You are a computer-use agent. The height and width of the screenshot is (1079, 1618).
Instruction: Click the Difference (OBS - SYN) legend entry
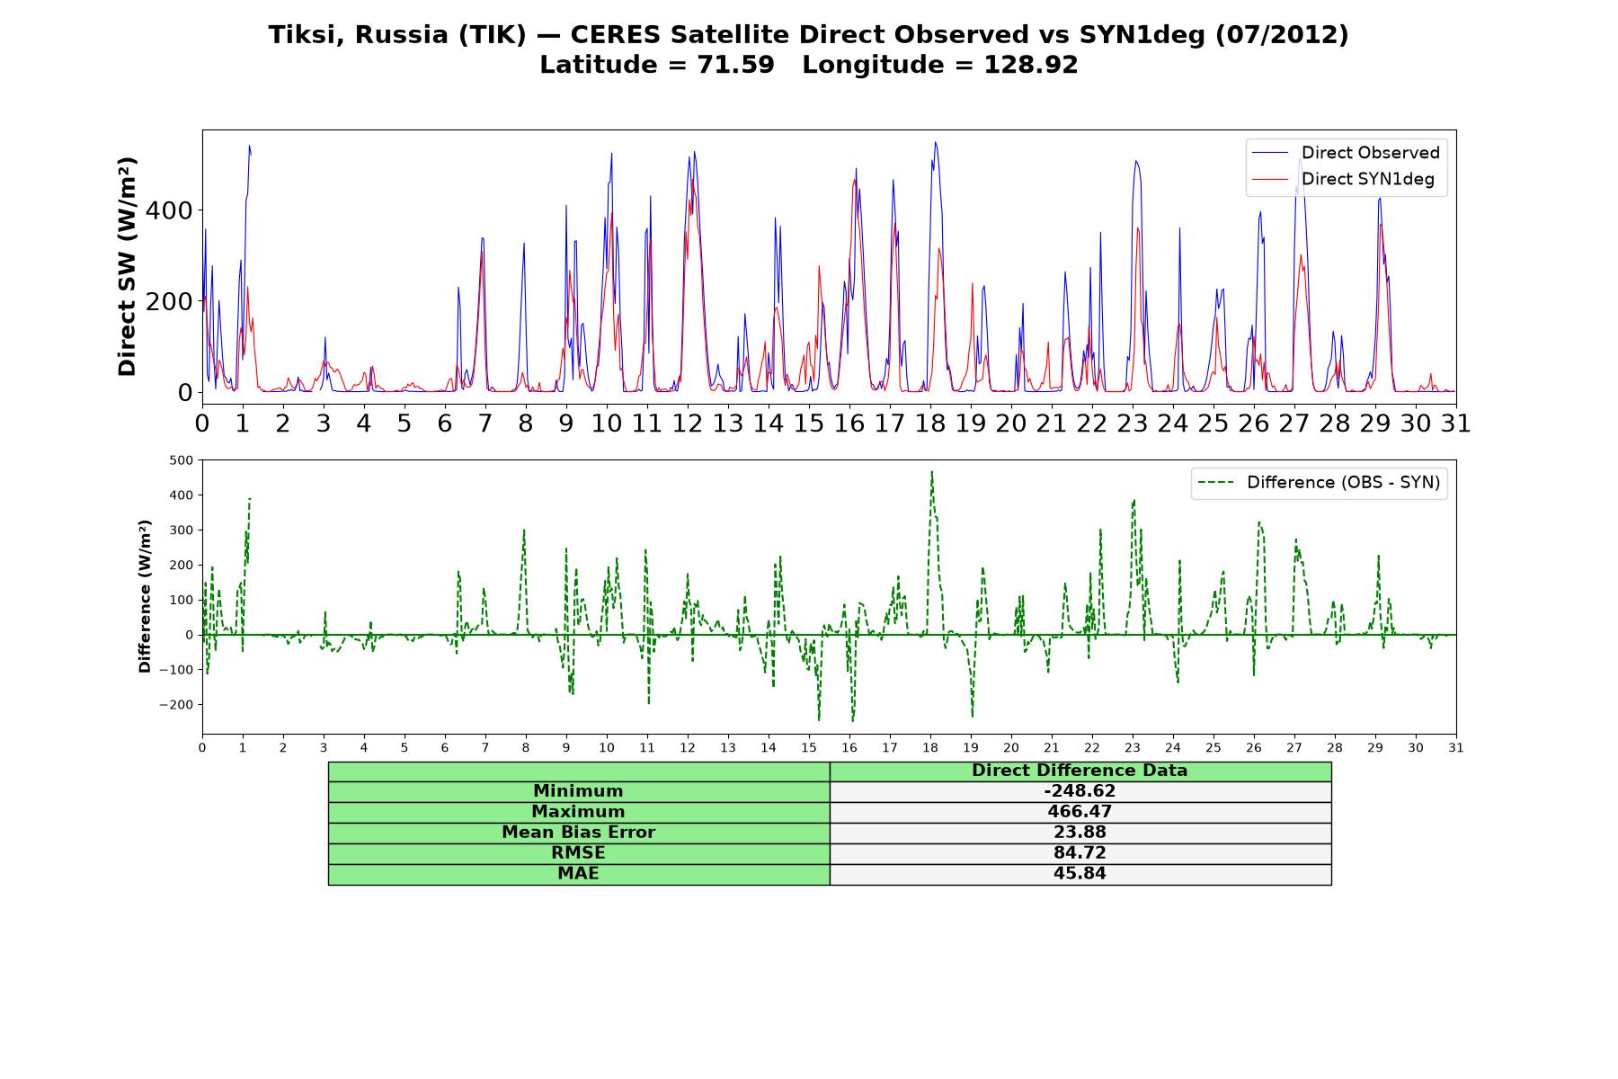tap(1319, 483)
